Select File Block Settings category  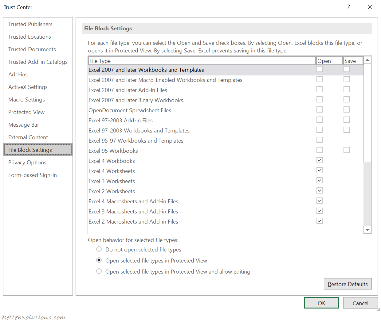pyautogui.click(x=38, y=150)
